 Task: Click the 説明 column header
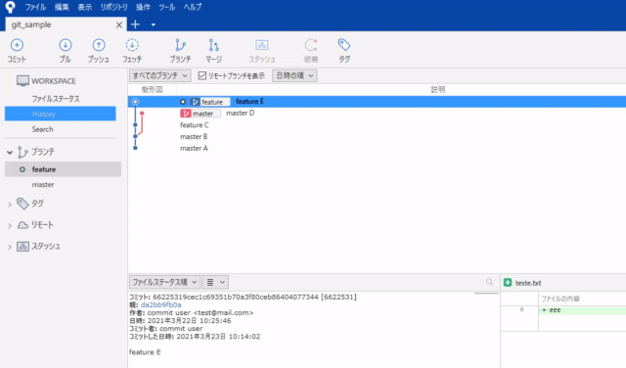click(437, 89)
